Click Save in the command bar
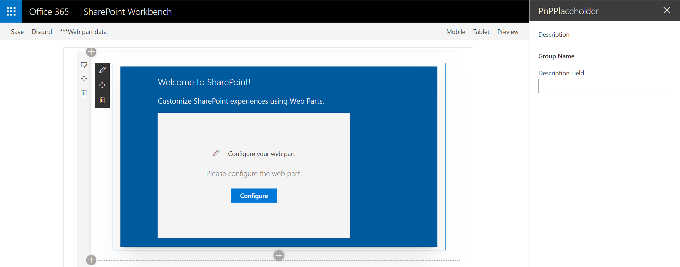 click(x=17, y=32)
